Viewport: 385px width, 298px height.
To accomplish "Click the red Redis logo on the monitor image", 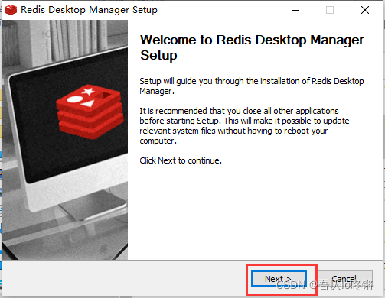I will 90,112.
